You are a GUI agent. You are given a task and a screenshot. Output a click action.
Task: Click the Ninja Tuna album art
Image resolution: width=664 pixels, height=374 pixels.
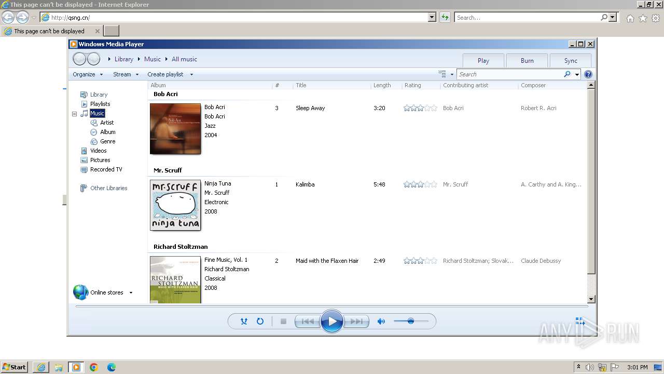pyautogui.click(x=175, y=205)
